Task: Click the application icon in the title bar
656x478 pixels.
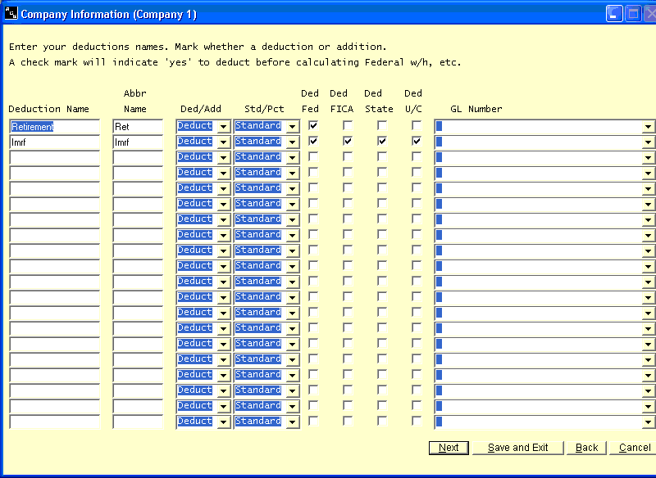Action: coord(11,14)
